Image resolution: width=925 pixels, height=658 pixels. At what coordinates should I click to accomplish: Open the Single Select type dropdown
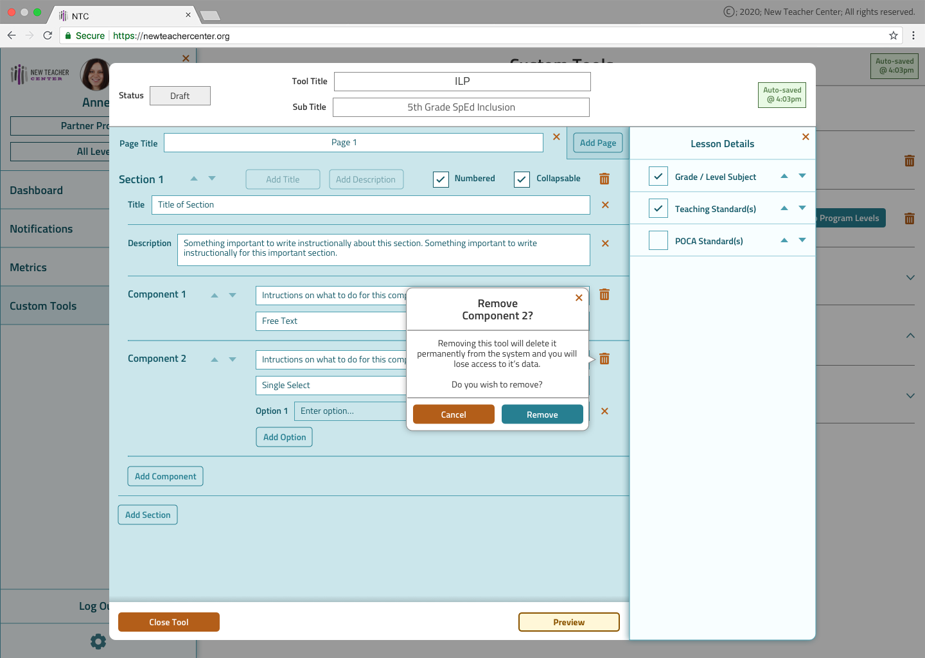(331, 386)
